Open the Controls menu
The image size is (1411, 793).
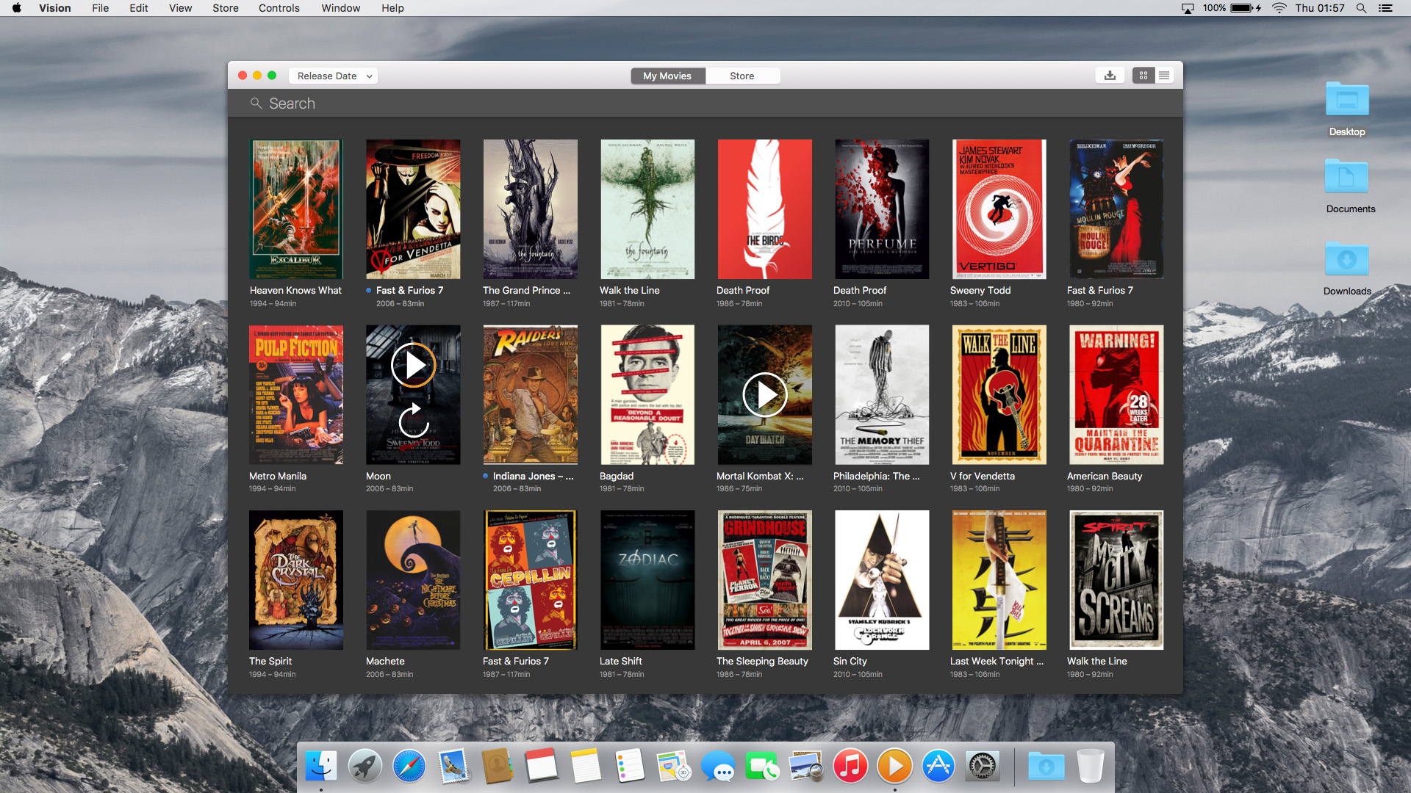coord(279,8)
